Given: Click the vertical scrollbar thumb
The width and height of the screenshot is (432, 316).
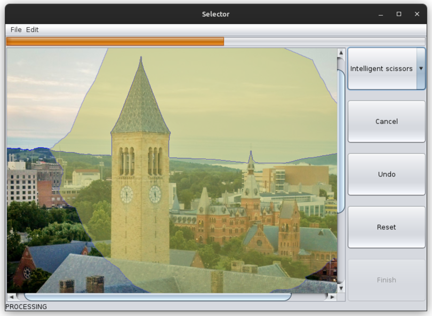Looking at the screenshot, I should point(341,141).
